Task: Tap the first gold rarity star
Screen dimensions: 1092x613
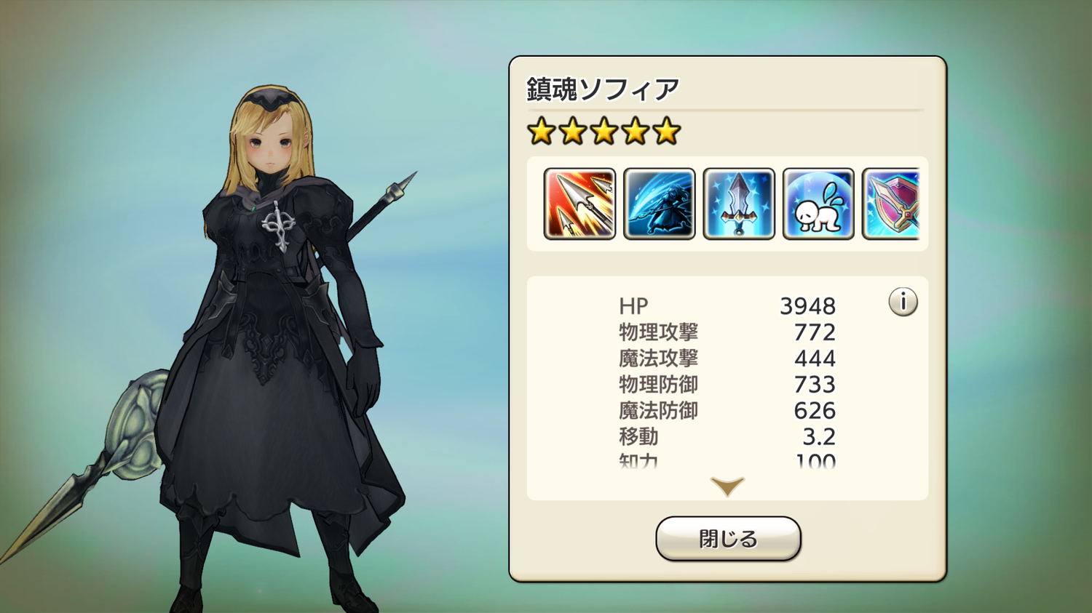Action: (x=542, y=132)
